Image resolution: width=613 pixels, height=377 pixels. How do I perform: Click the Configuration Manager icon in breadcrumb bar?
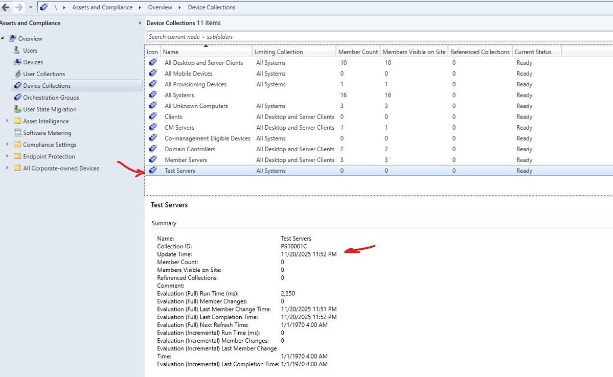click(x=43, y=7)
